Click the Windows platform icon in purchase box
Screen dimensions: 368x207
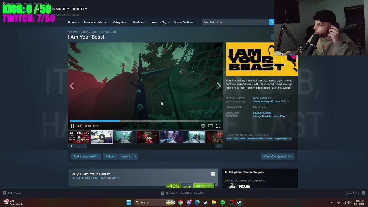click(x=213, y=174)
